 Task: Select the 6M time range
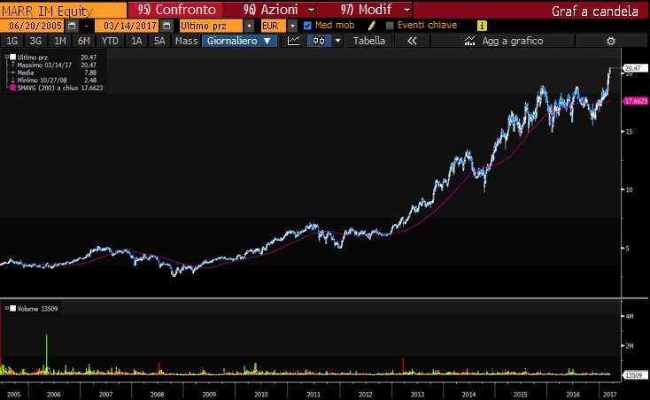click(x=84, y=41)
